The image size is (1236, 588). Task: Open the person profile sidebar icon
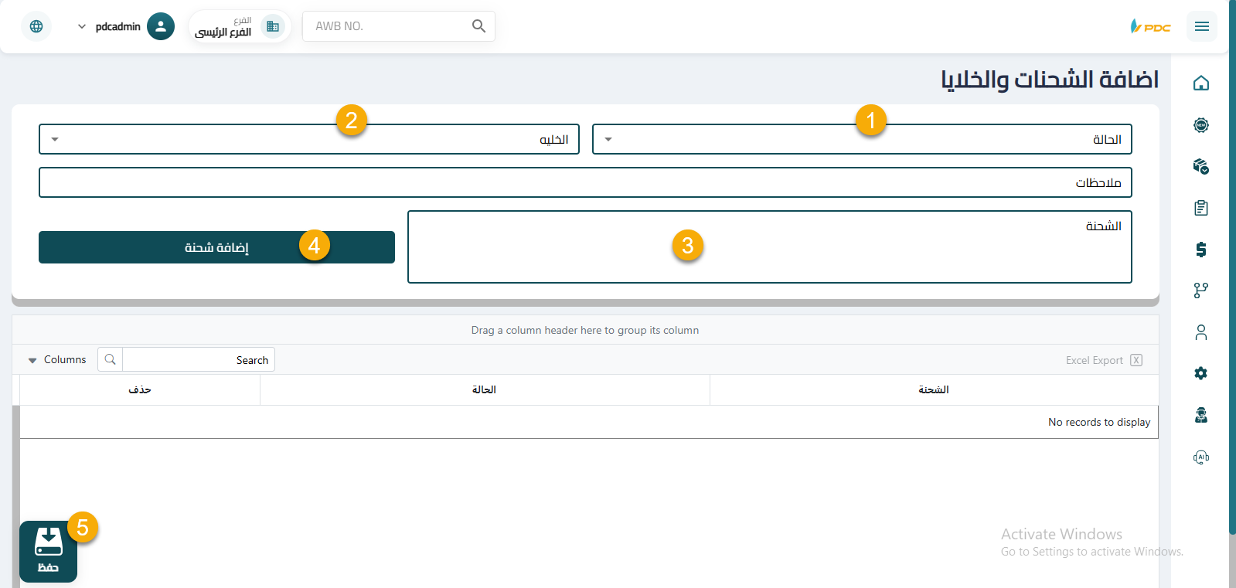click(x=1200, y=332)
